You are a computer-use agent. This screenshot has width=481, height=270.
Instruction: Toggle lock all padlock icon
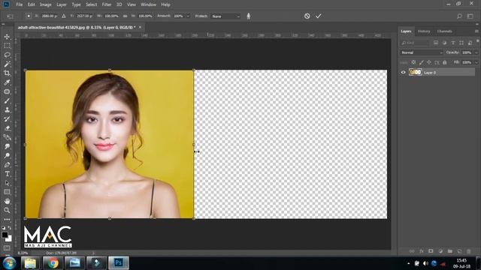tap(444, 62)
